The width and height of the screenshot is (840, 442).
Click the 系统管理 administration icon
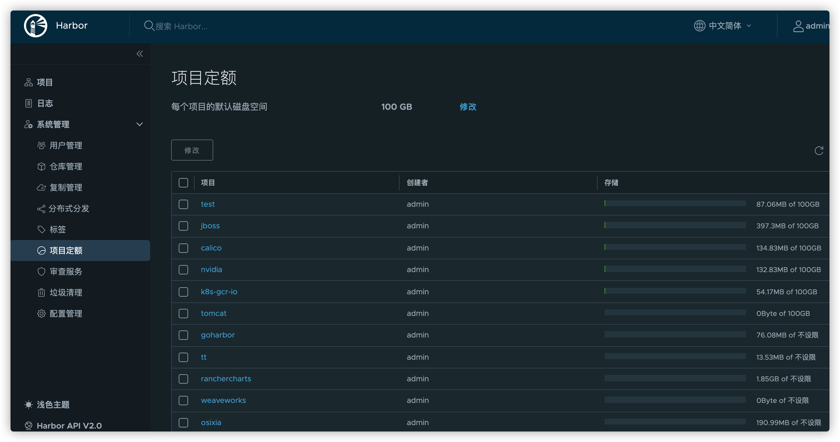click(29, 124)
